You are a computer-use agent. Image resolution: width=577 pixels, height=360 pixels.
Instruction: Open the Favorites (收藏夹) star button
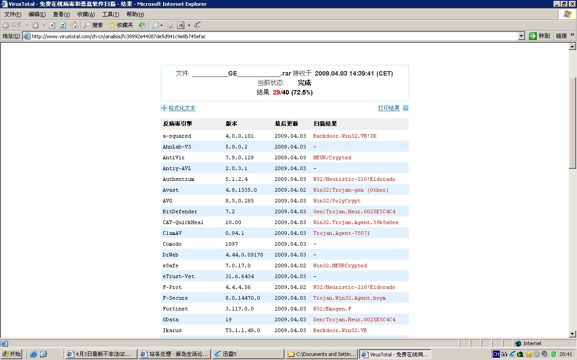(x=121, y=25)
